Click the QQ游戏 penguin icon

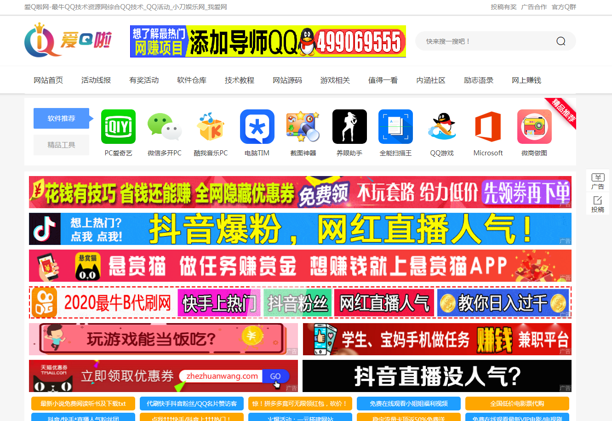click(x=442, y=127)
